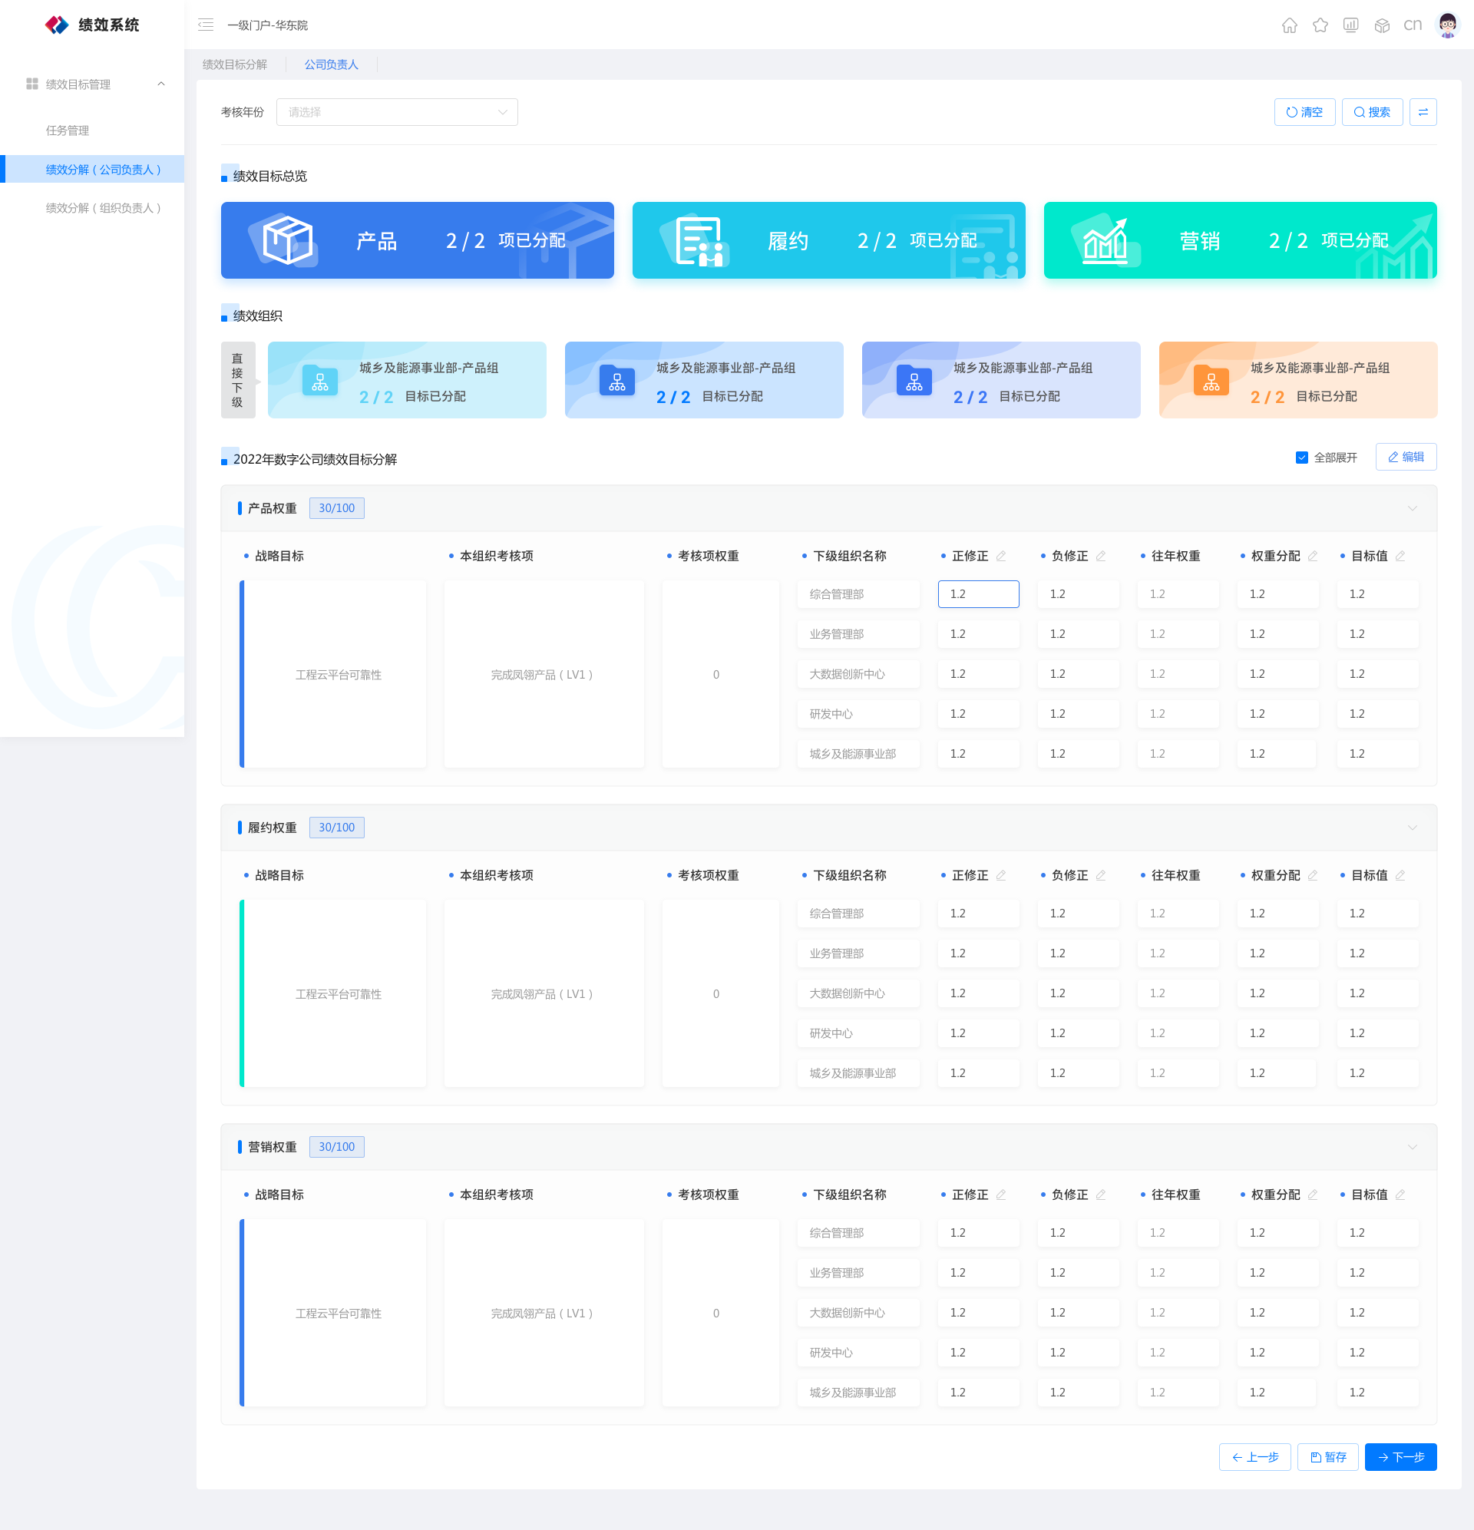Click the 下一步 button
This screenshot has width=1474, height=1530.
coord(1400,1456)
